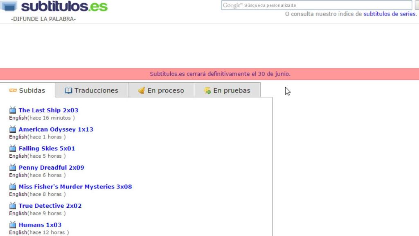The height and width of the screenshot is (236, 419).
Task: Open American Odyssey 1x13 link
Action: click(56, 129)
